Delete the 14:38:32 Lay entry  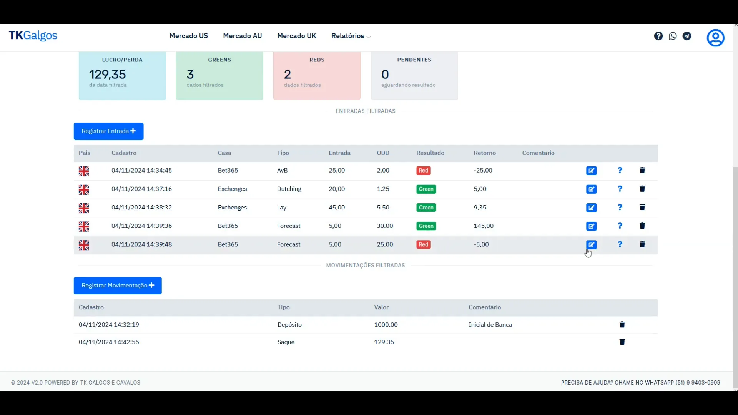642,207
